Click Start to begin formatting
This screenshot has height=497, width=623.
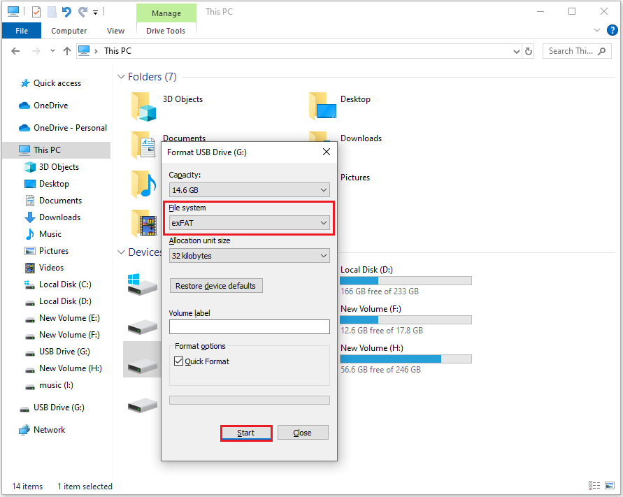[x=246, y=433]
